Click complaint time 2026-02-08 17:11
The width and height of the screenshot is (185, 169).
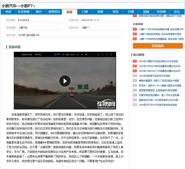tap(90, 20)
